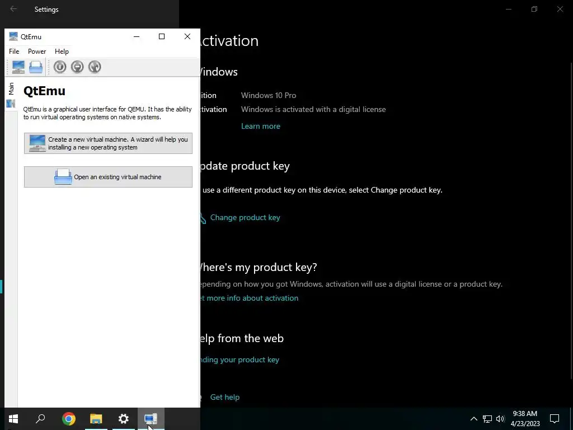Click the open virtual machine toolbar icon
The height and width of the screenshot is (430, 573).
point(35,67)
